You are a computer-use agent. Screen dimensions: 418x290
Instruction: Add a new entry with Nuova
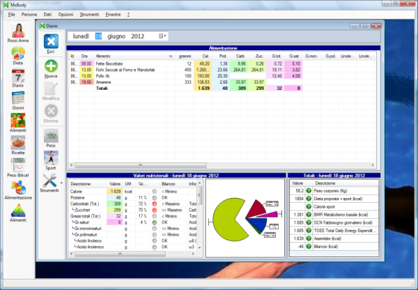point(51,66)
